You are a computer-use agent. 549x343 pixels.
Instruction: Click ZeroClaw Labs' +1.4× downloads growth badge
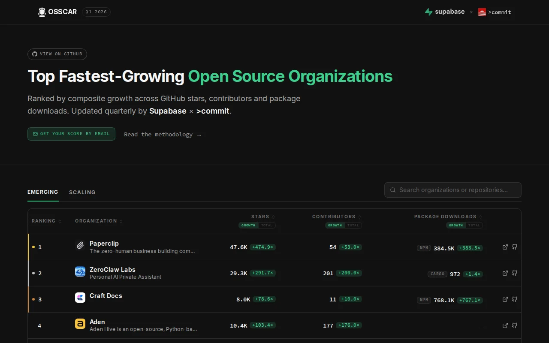(x=473, y=274)
